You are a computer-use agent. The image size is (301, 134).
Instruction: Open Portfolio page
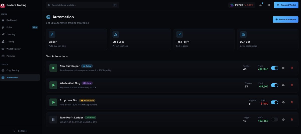tap(20, 56)
